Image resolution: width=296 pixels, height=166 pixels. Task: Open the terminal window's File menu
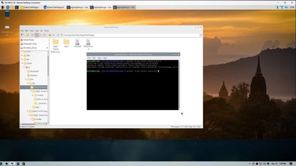point(89,58)
